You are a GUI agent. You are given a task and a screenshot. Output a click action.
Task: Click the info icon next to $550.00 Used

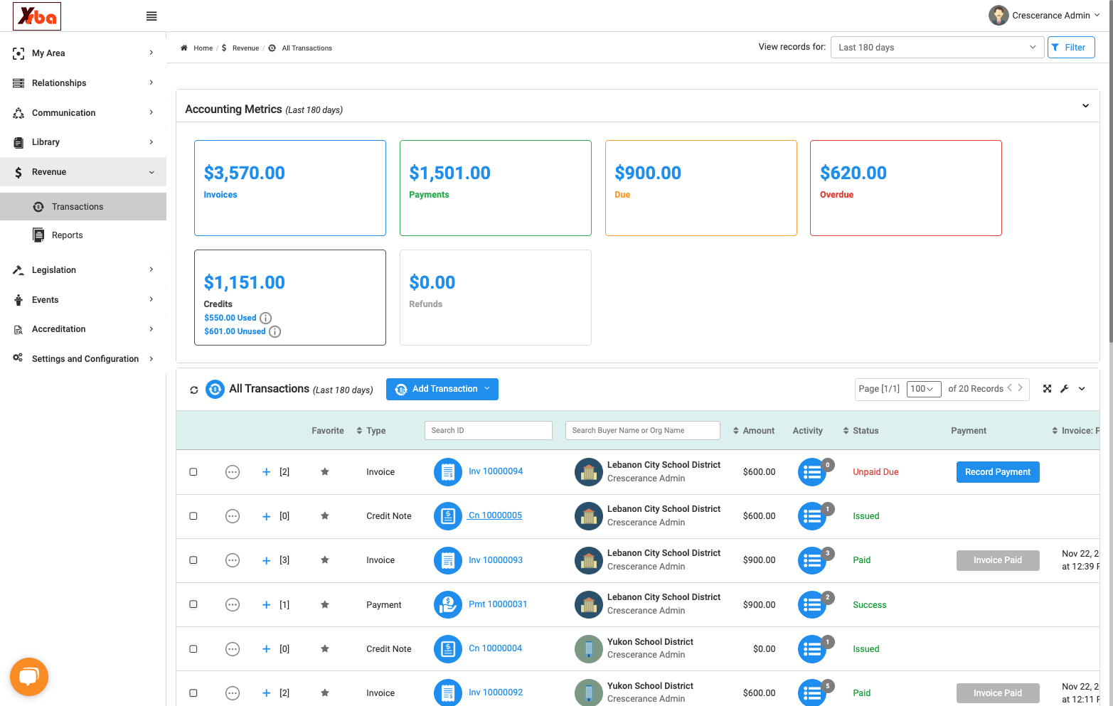click(265, 318)
